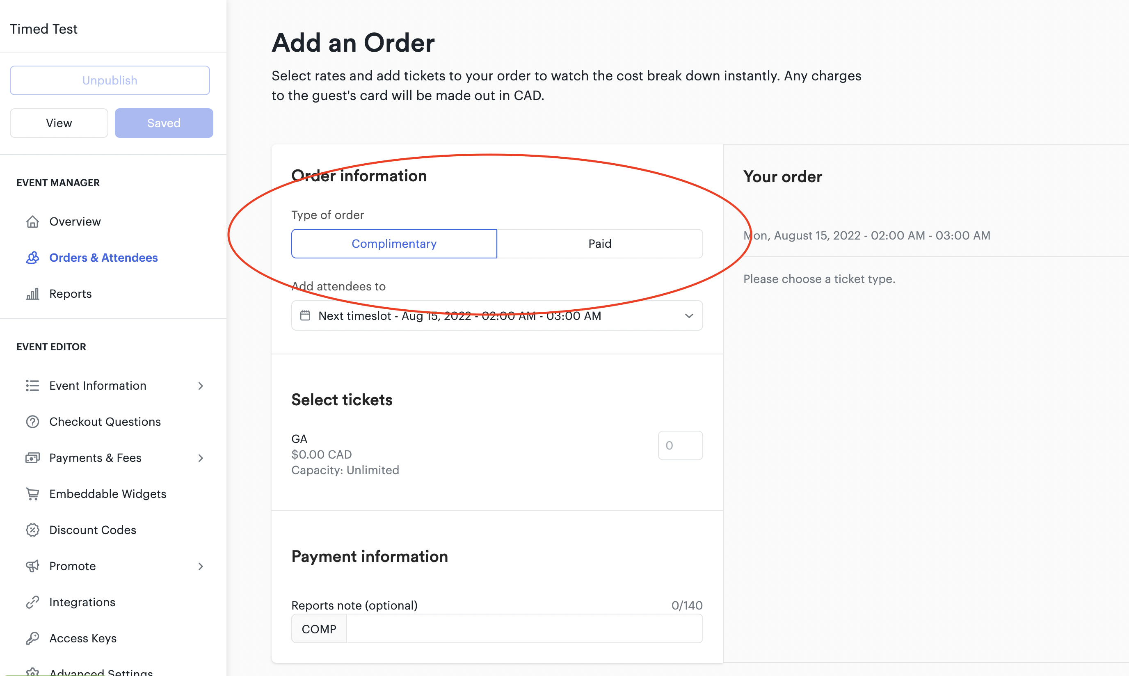Viewport: 1129px width, 676px height.
Task: Adjust the GA ticket quantity stepper
Action: 680,445
